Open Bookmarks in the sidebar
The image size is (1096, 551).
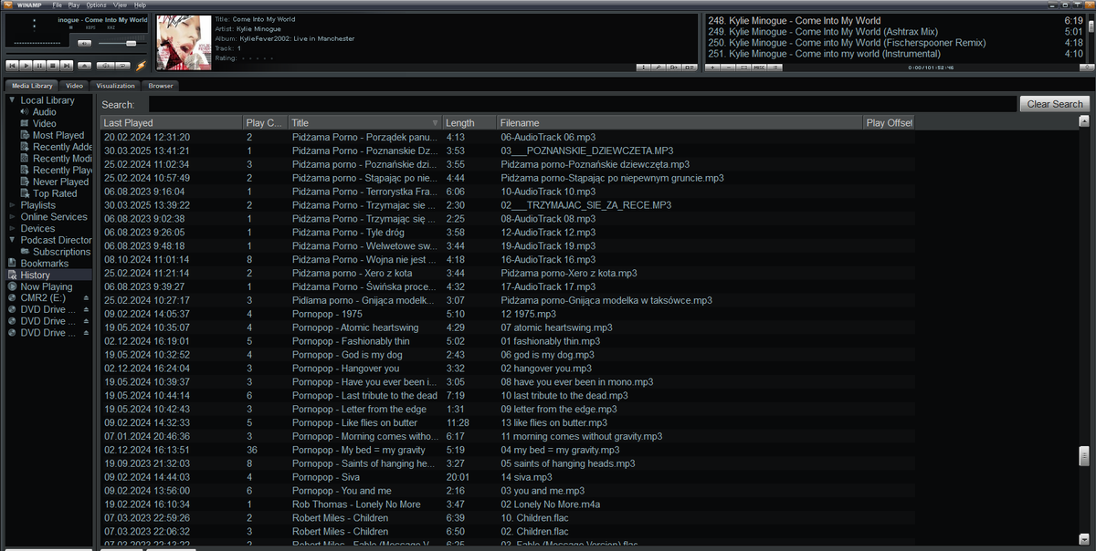[45, 264]
